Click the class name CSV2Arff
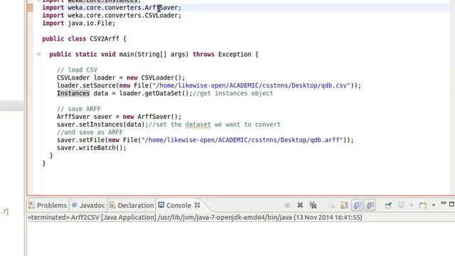Image resolution: width=455 pixels, height=256 pixels. point(105,38)
